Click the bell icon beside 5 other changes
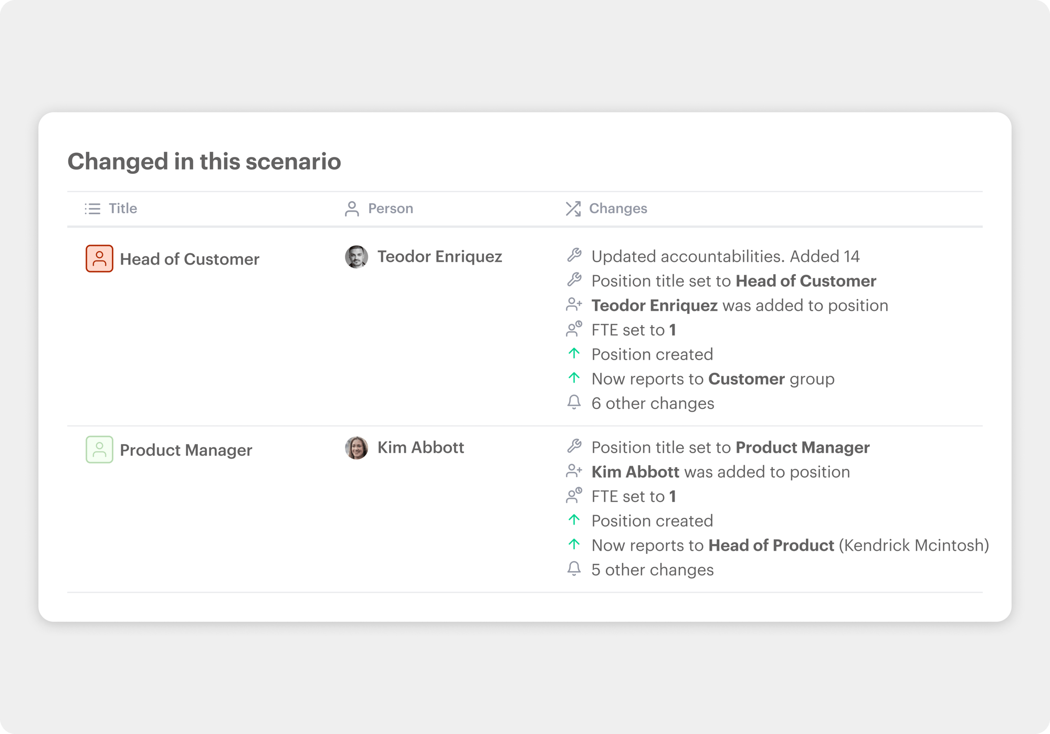 tap(574, 569)
